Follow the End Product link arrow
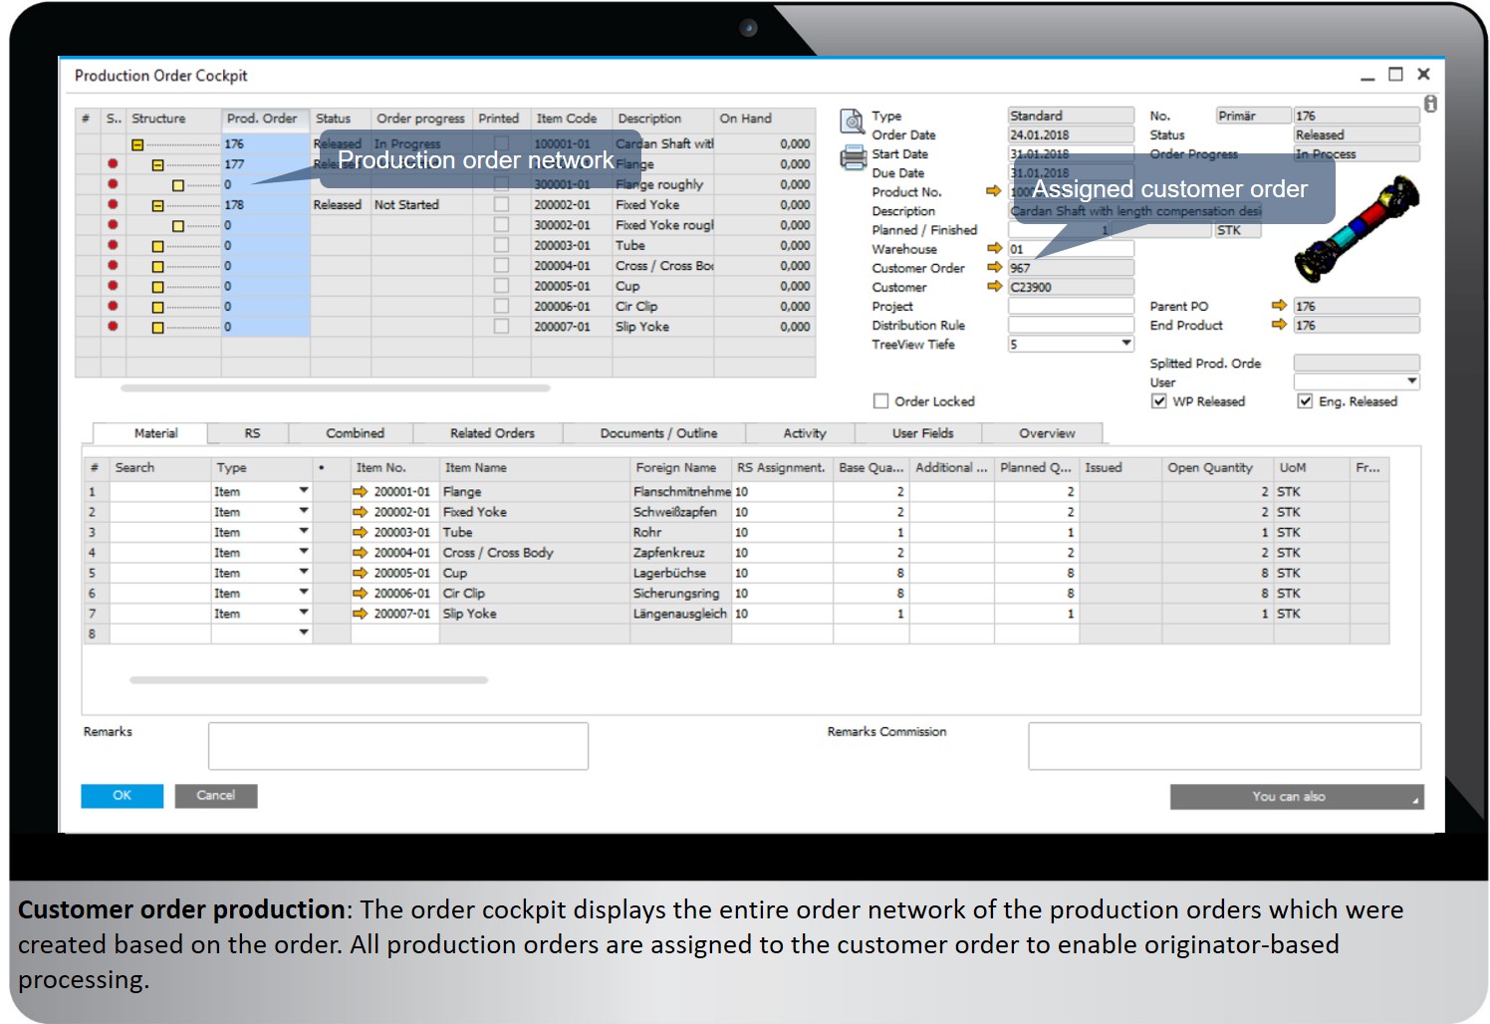 click(1279, 325)
